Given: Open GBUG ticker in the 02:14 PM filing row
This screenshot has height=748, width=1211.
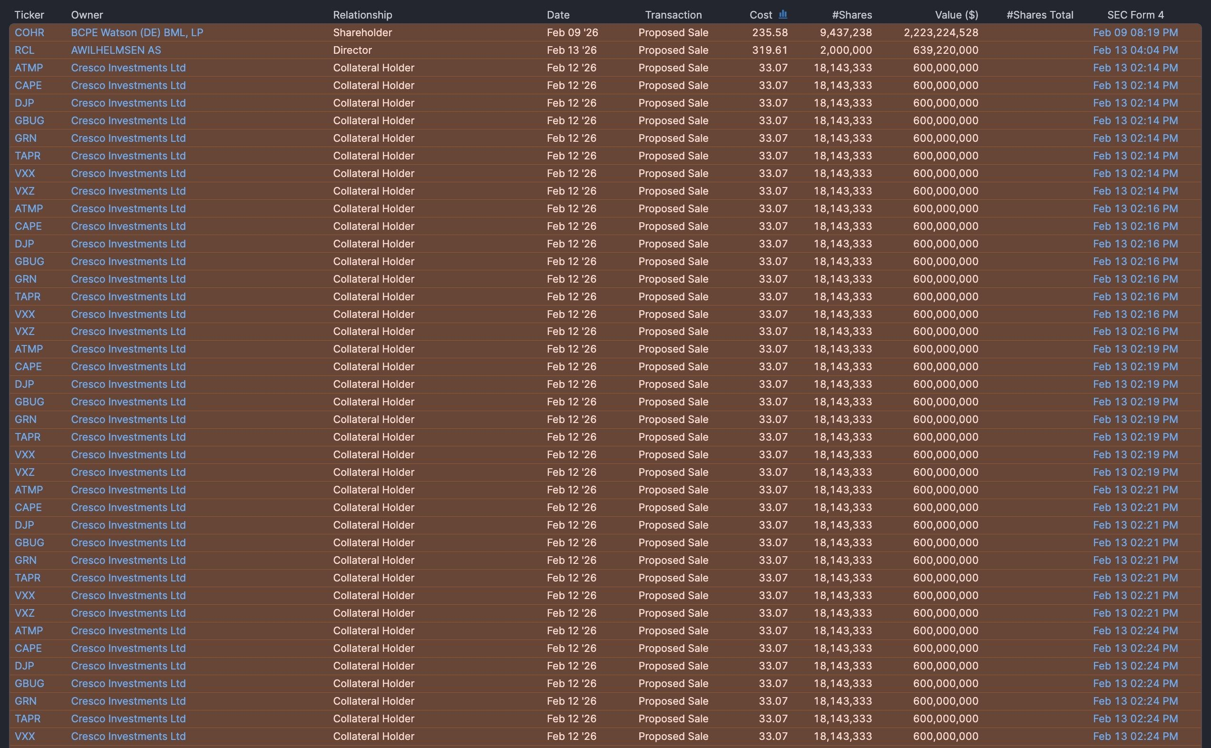Looking at the screenshot, I should tap(29, 121).
